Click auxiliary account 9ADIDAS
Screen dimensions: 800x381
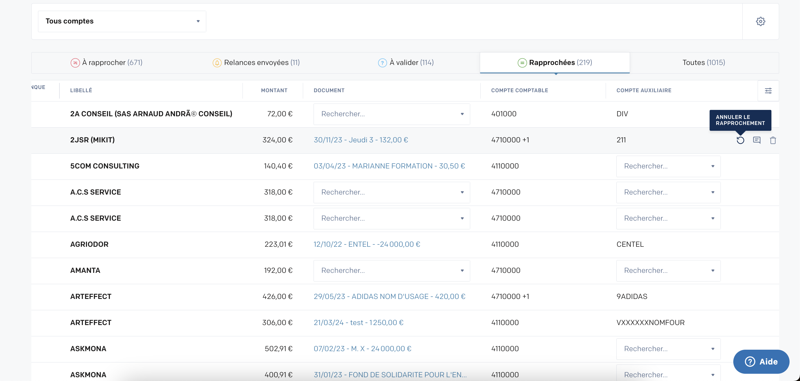pyautogui.click(x=632, y=297)
